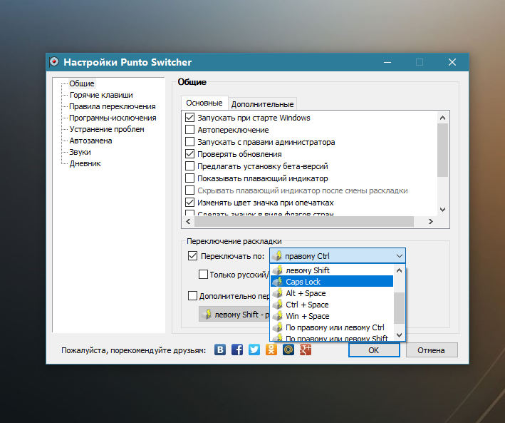Share via Twitter icon
The image size is (505, 423).
click(x=254, y=350)
